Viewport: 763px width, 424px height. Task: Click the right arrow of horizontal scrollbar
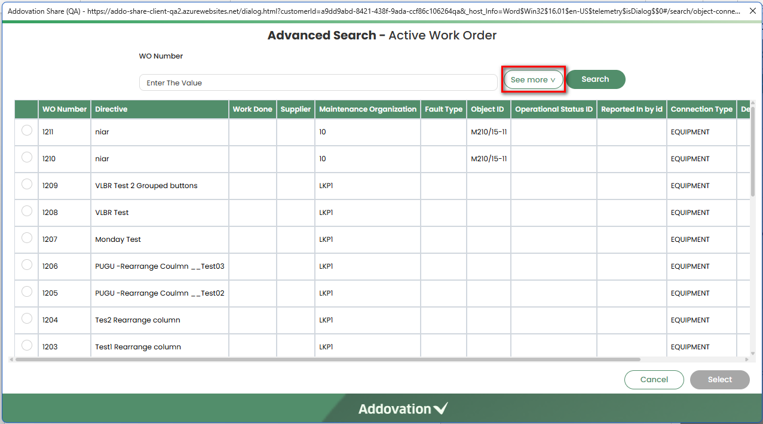pyautogui.click(x=746, y=360)
